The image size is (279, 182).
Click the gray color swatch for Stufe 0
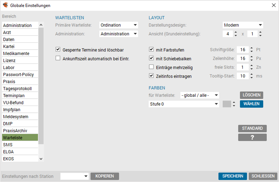pos(227,104)
